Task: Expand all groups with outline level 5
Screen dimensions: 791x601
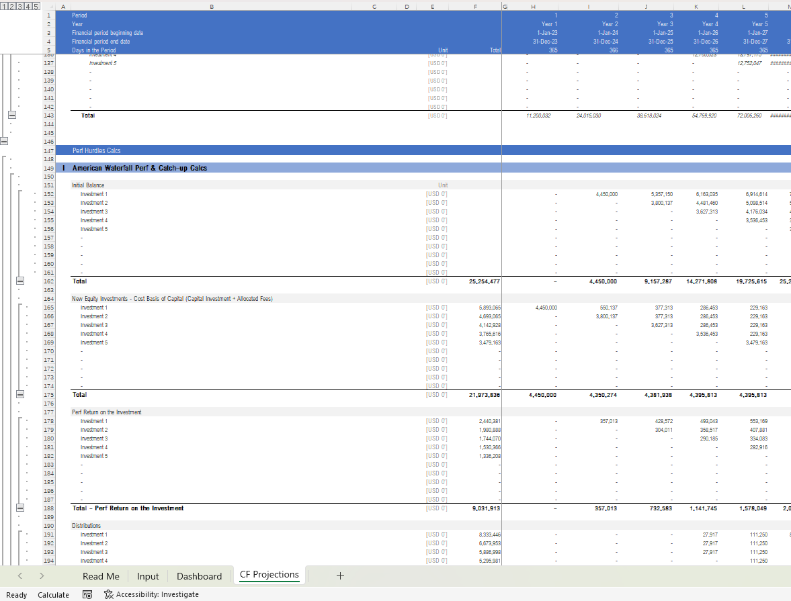Action: 36,6
